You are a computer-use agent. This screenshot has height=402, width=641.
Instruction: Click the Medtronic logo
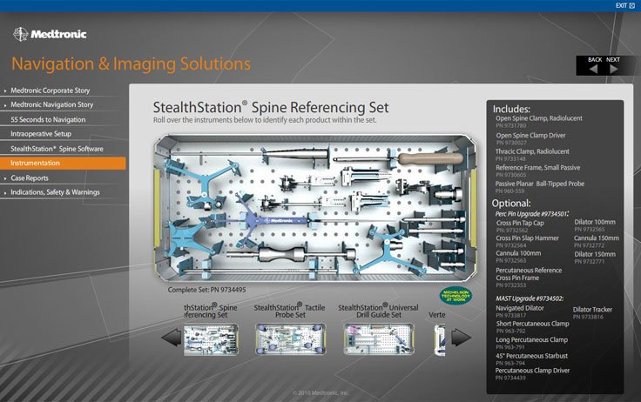coord(50,34)
